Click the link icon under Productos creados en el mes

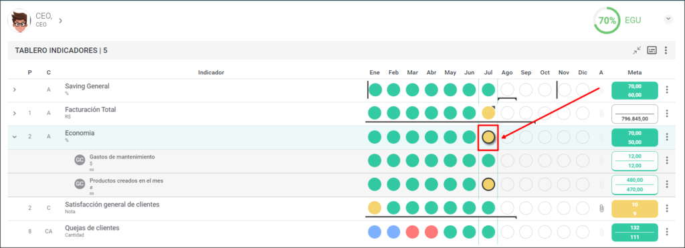[x=92, y=193]
